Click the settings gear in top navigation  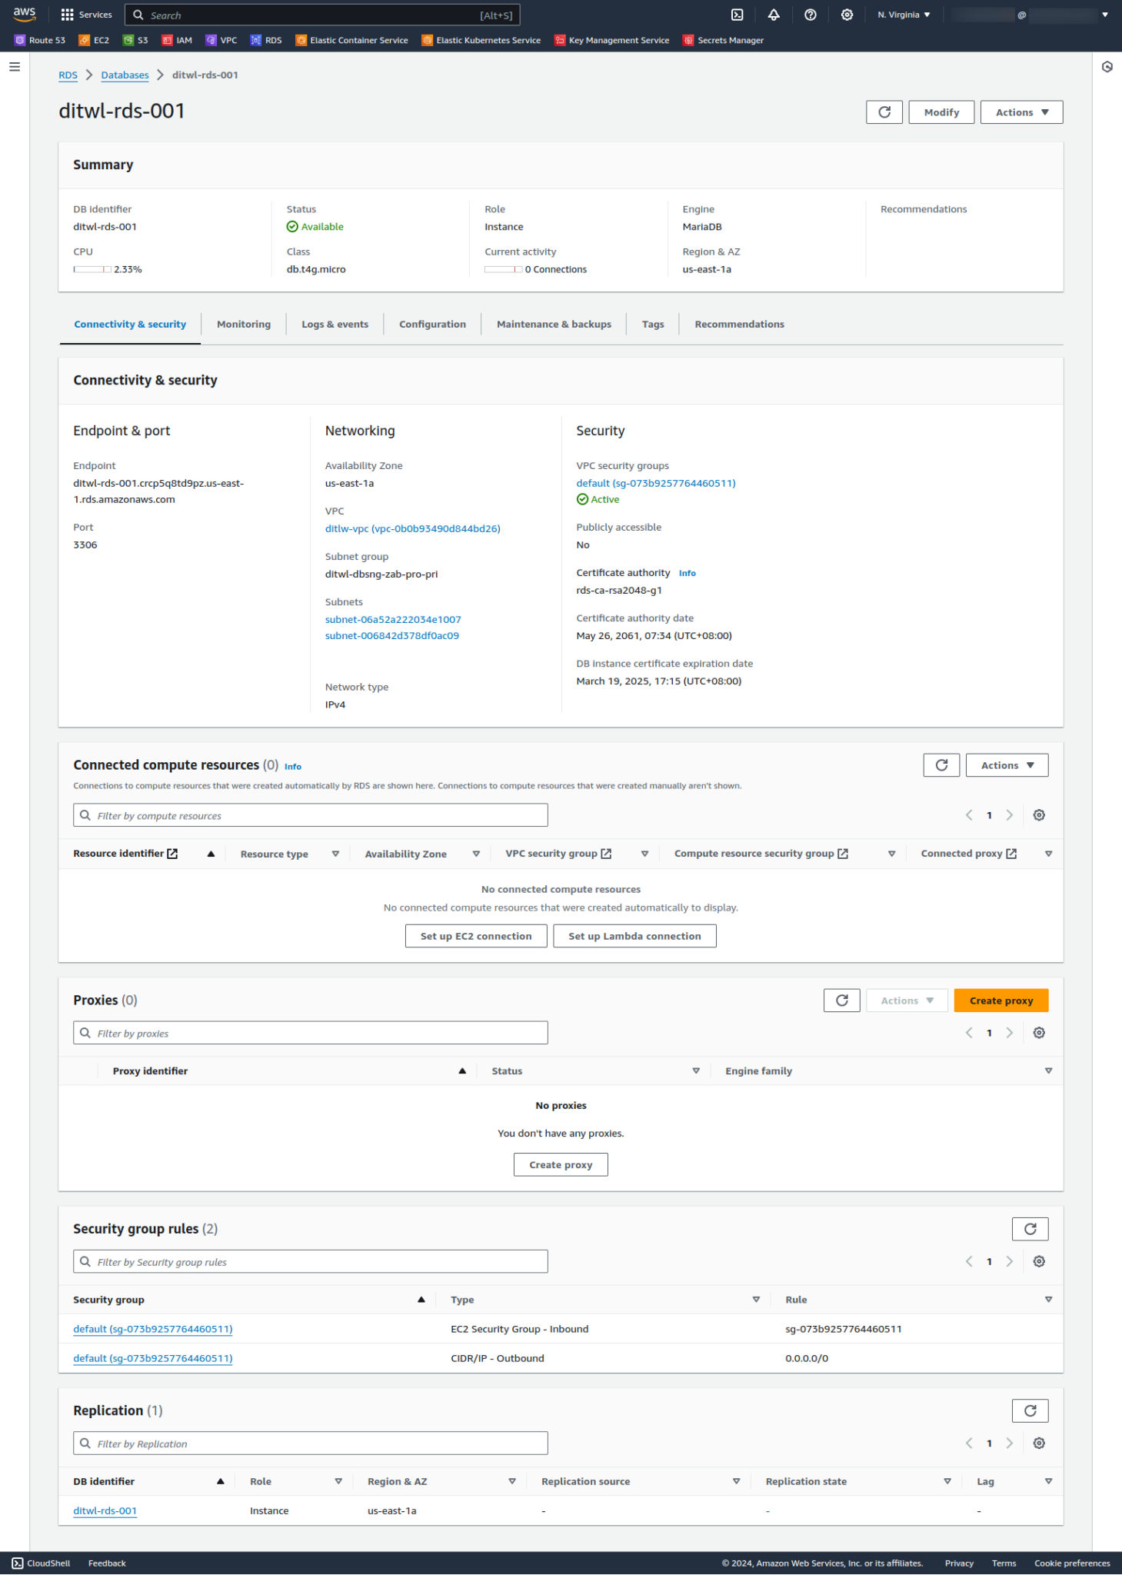pos(847,15)
